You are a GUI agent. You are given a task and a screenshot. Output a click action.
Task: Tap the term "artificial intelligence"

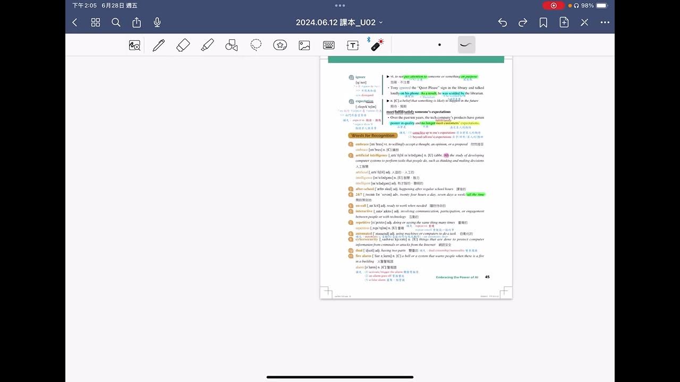371,155
